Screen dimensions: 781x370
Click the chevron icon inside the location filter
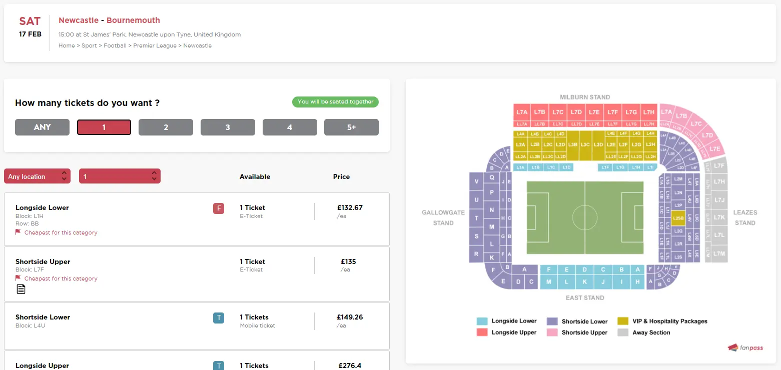(x=64, y=176)
